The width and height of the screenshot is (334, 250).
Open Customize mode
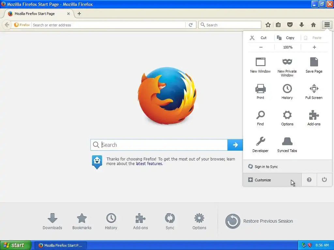pyautogui.click(x=272, y=180)
